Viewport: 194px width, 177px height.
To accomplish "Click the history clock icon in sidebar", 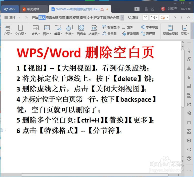I will 189,149.
